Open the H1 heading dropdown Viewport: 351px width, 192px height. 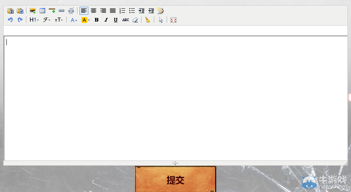pyautogui.click(x=34, y=20)
